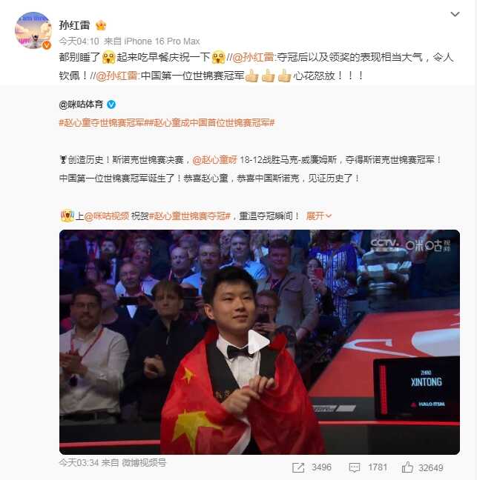Click the blue verified badge beside 咪咕体育

[x=111, y=104]
